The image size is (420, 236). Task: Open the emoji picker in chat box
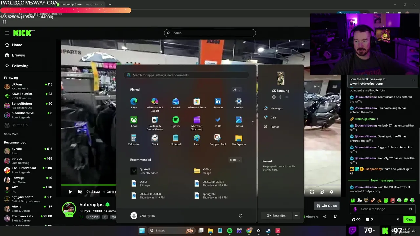tap(410, 209)
